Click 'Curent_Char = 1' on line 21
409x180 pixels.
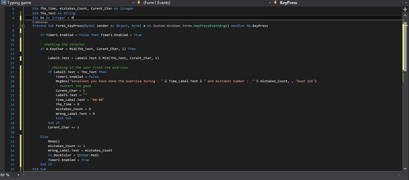pyautogui.click(x=70, y=91)
